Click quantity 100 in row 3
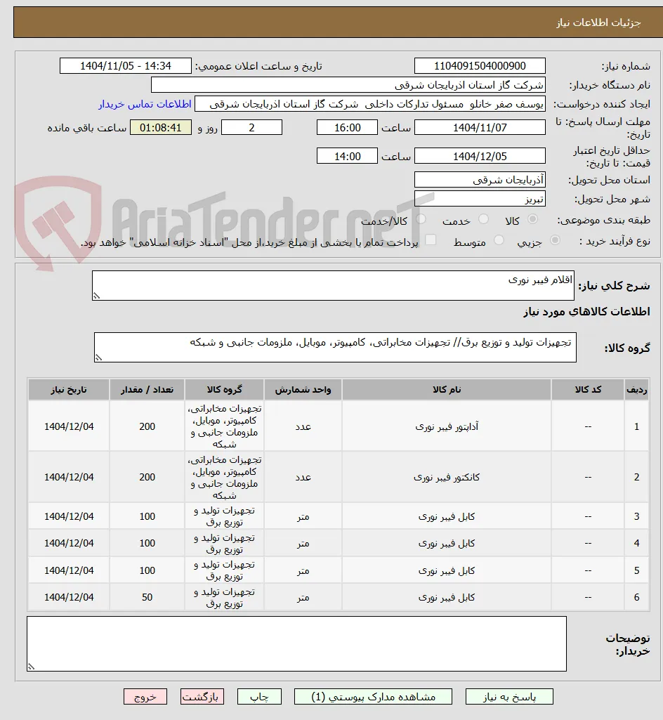The width and height of the screenshot is (663, 720). click(x=147, y=516)
